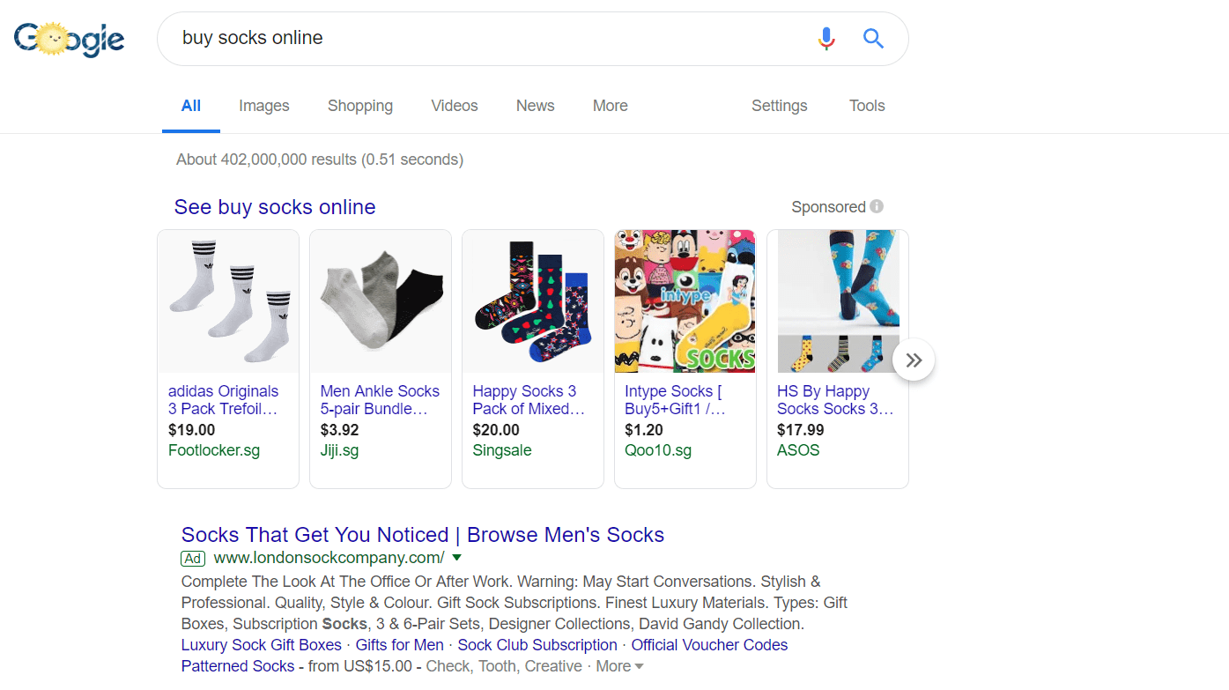
Task: Click the $19.00 price
Action: coord(191,430)
